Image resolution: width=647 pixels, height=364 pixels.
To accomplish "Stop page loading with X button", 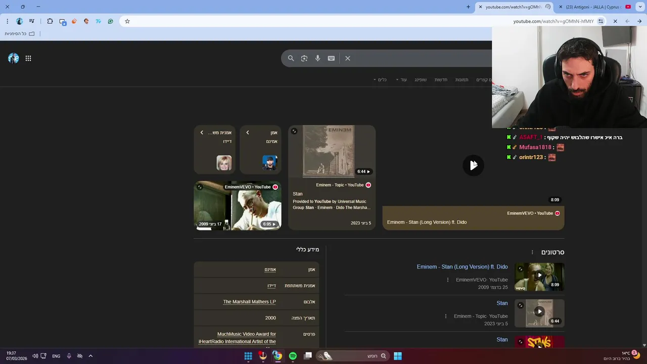I will pyautogui.click(x=615, y=21).
